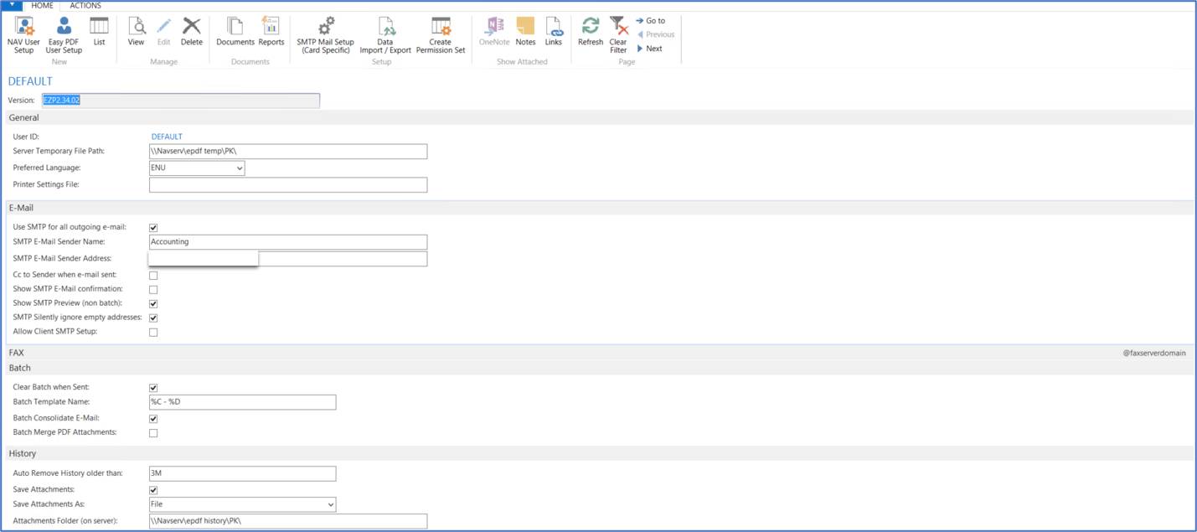Enable Batch Merge PDF Attachments

(153, 433)
